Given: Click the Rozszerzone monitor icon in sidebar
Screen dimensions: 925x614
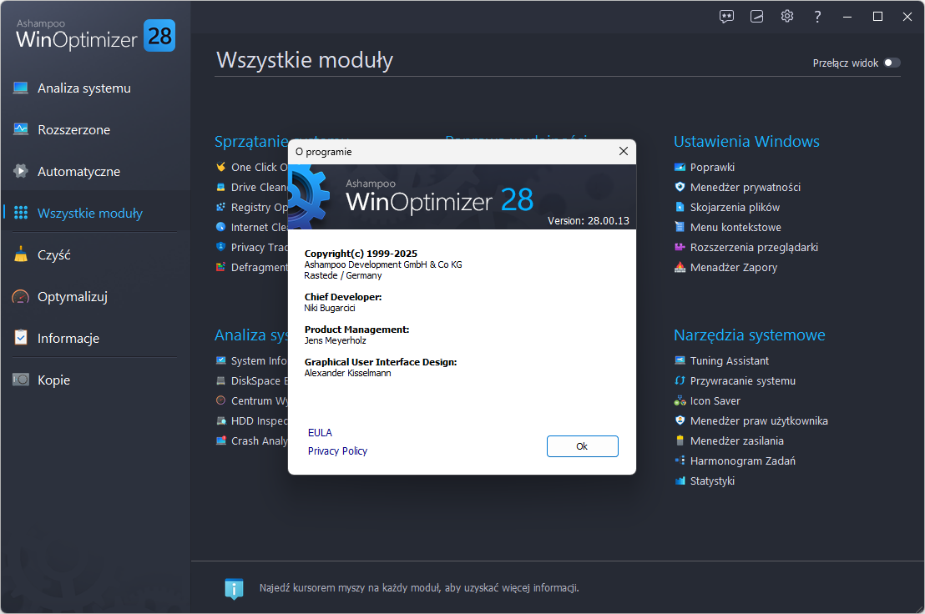Looking at the screenshot, I should pyautogui.click(x=21, y=129).
